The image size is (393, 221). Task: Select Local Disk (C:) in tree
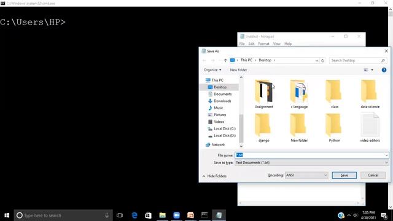[222, 128]
